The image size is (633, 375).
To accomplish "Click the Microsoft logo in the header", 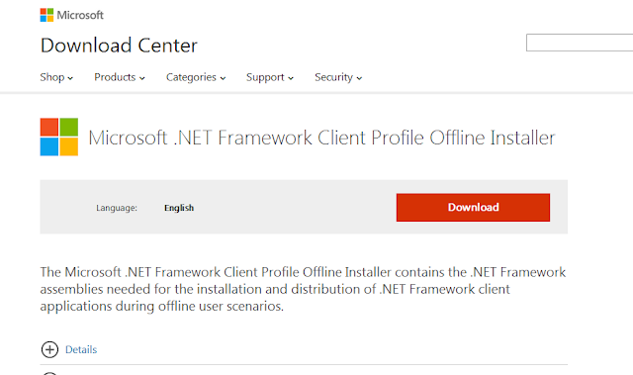I will coord(72,15).
